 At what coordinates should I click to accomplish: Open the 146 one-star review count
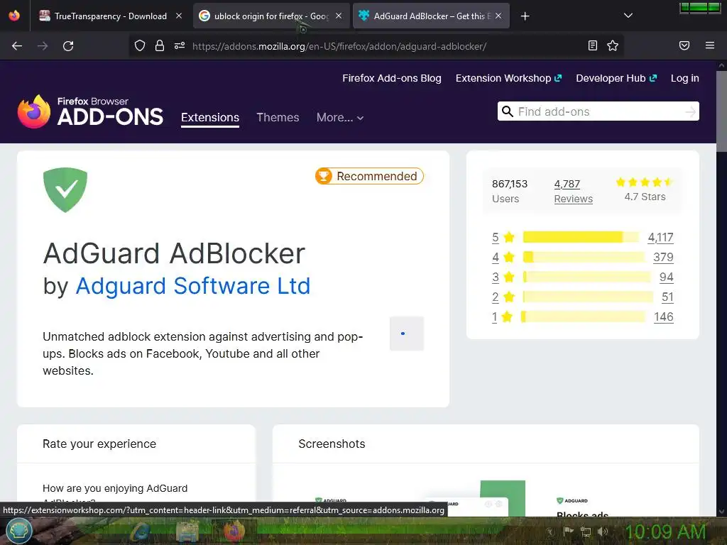(x=664, y=317)
